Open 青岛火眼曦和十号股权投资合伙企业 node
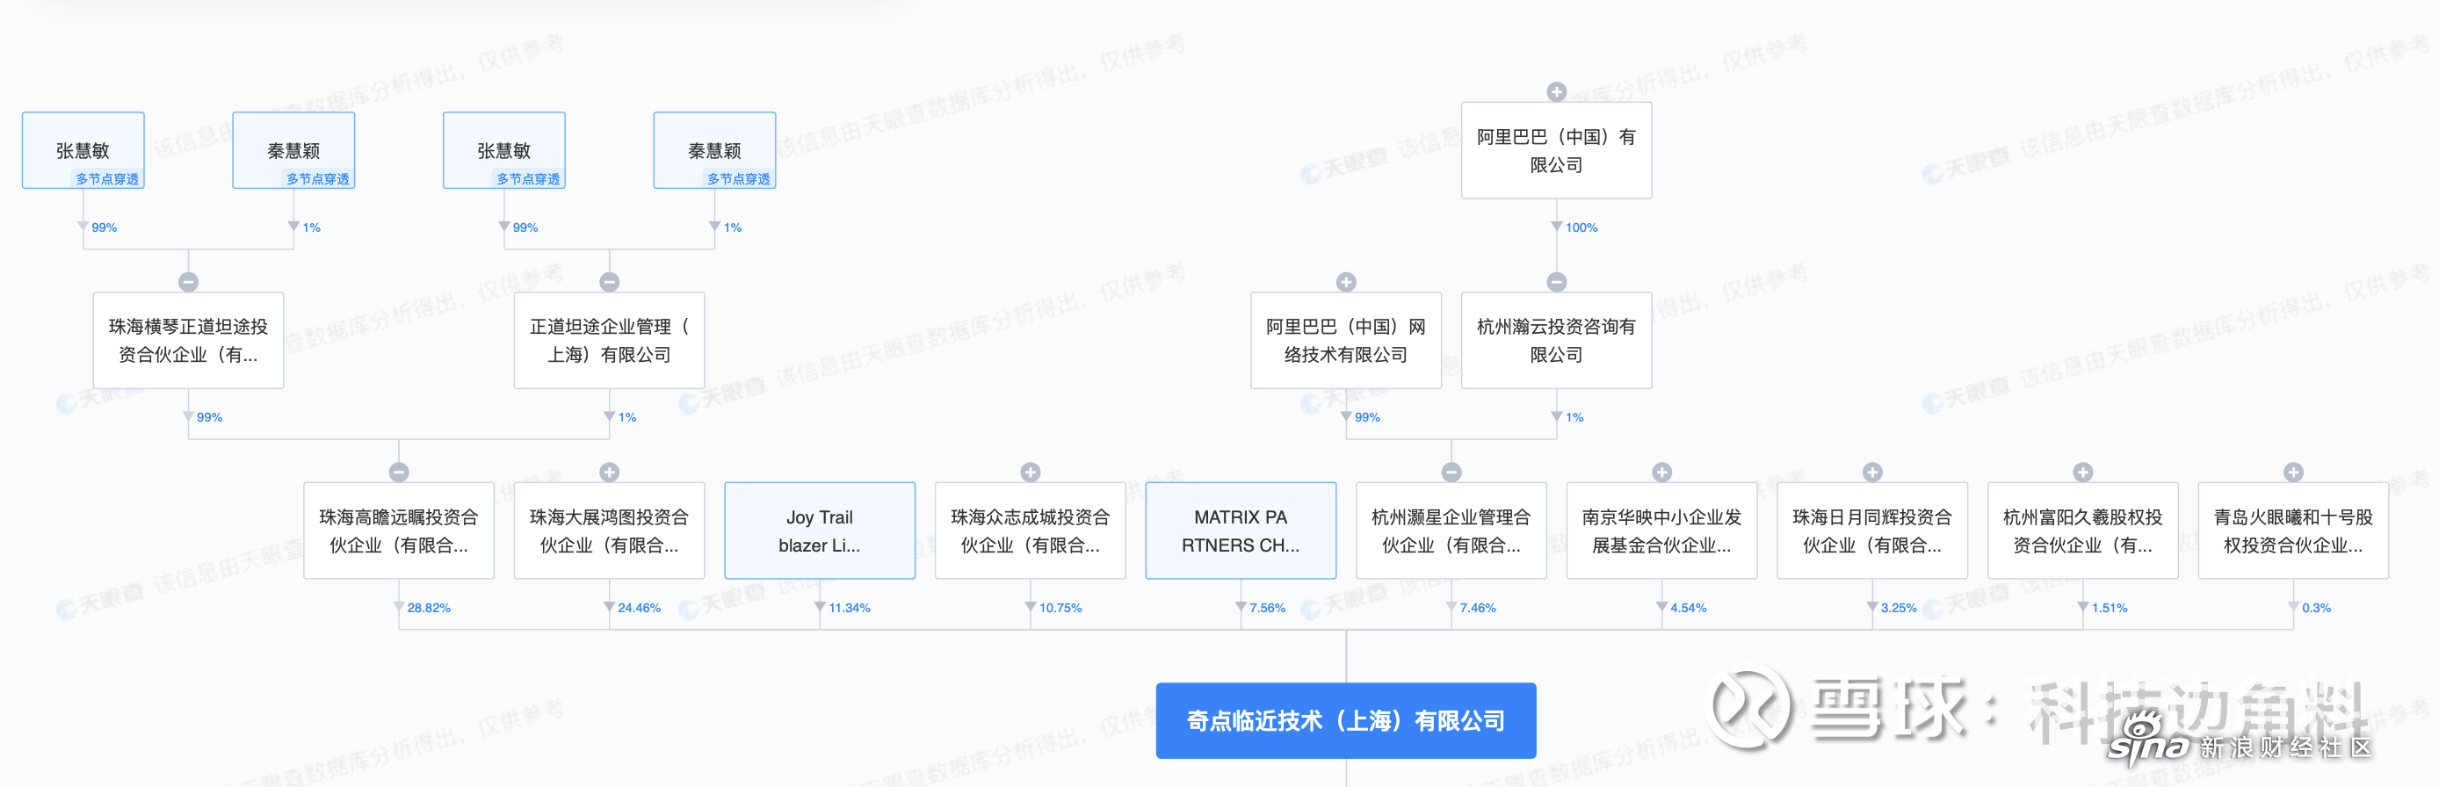 tap(2293, 531)
